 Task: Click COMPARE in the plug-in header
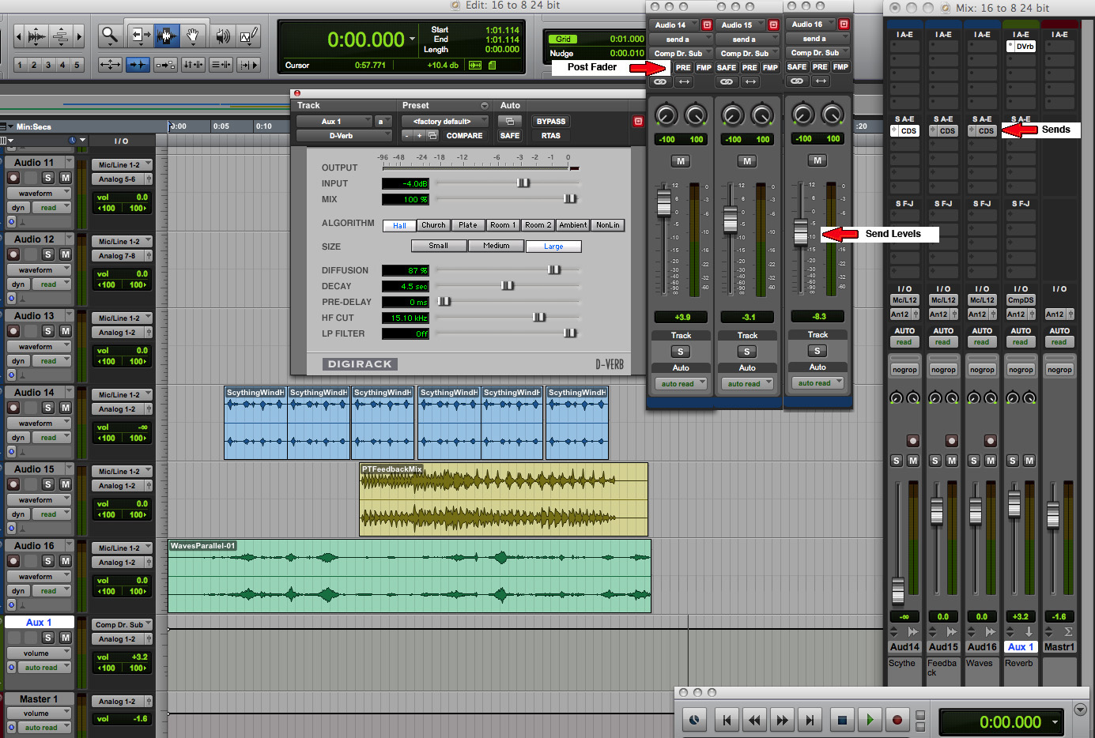point(464,136)
